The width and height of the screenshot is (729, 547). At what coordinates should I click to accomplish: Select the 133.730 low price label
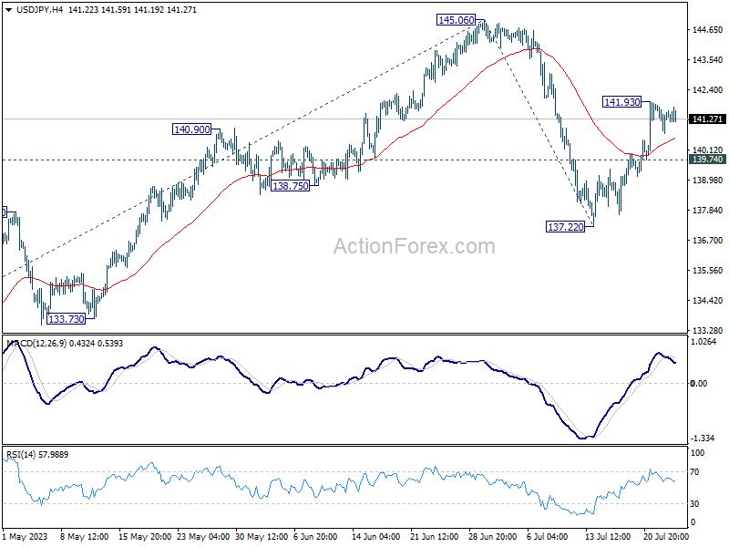(x=67, y=319)
